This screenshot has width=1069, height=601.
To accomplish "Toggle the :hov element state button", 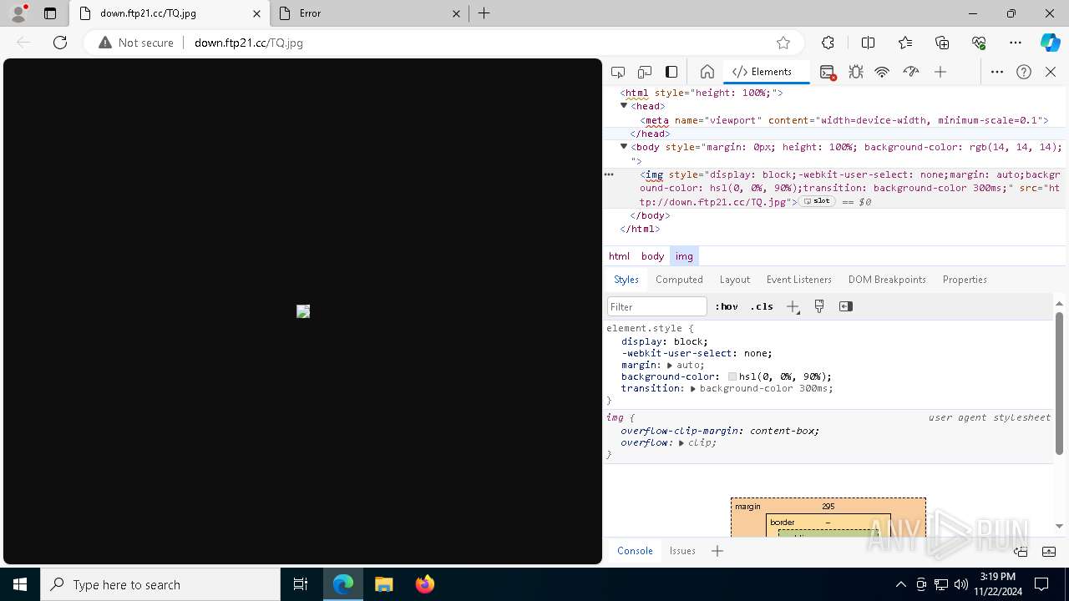I will tap(727, 306).
